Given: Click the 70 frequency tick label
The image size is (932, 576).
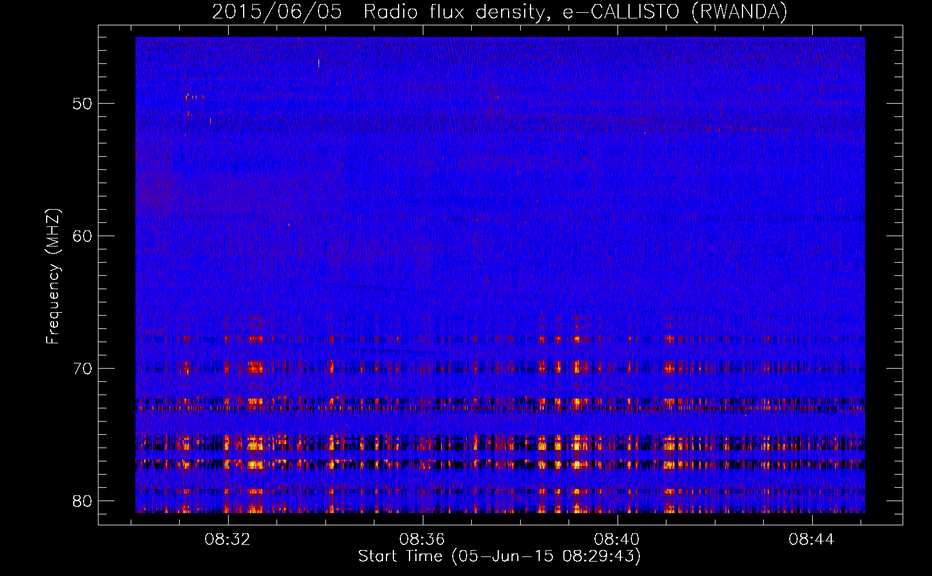Looking at the screenshot, I should [82, 369].
